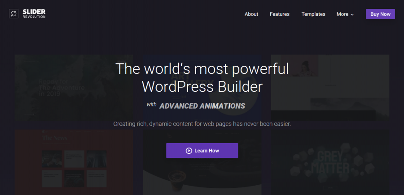Image resolution: width=404 pixels, height=195 pixels.
Task: Open the Ready for The Adventure template thumbnail
Action: (x=74, y=88)
